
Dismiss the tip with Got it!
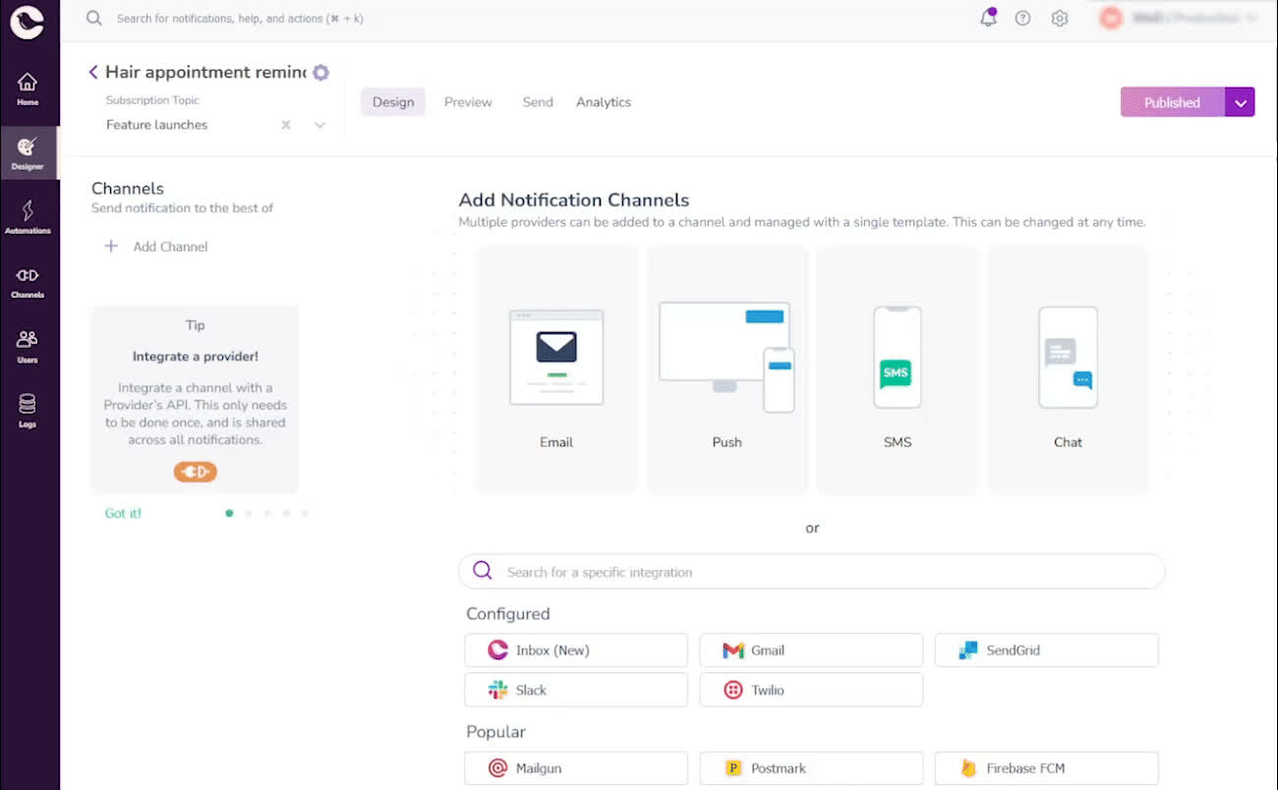[x=123, y=513]
